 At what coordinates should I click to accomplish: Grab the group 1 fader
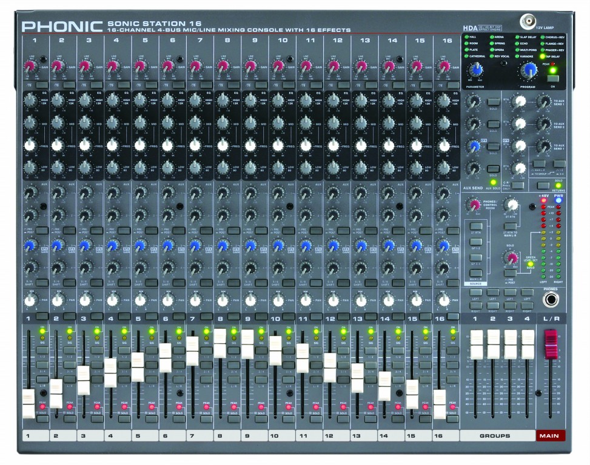476,345
